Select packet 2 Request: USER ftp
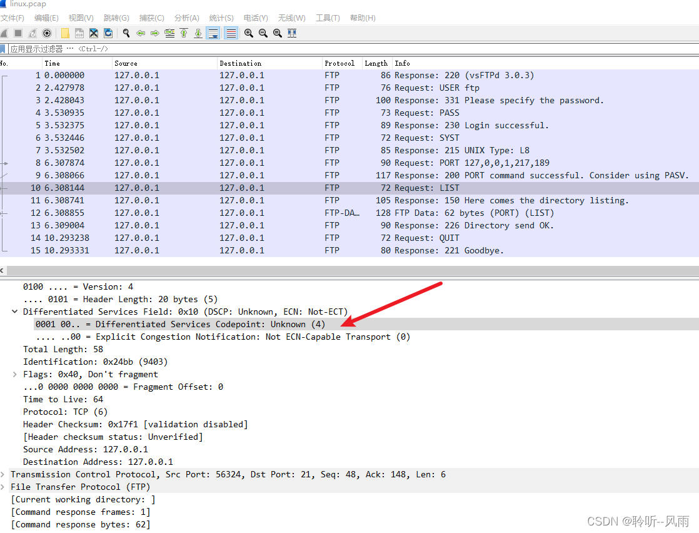Image resolution: width=699 pixels, height=533 pixels. [x=349, y=88]
